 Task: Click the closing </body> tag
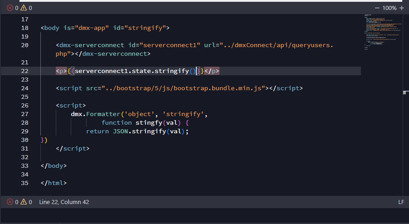(54, 166)
